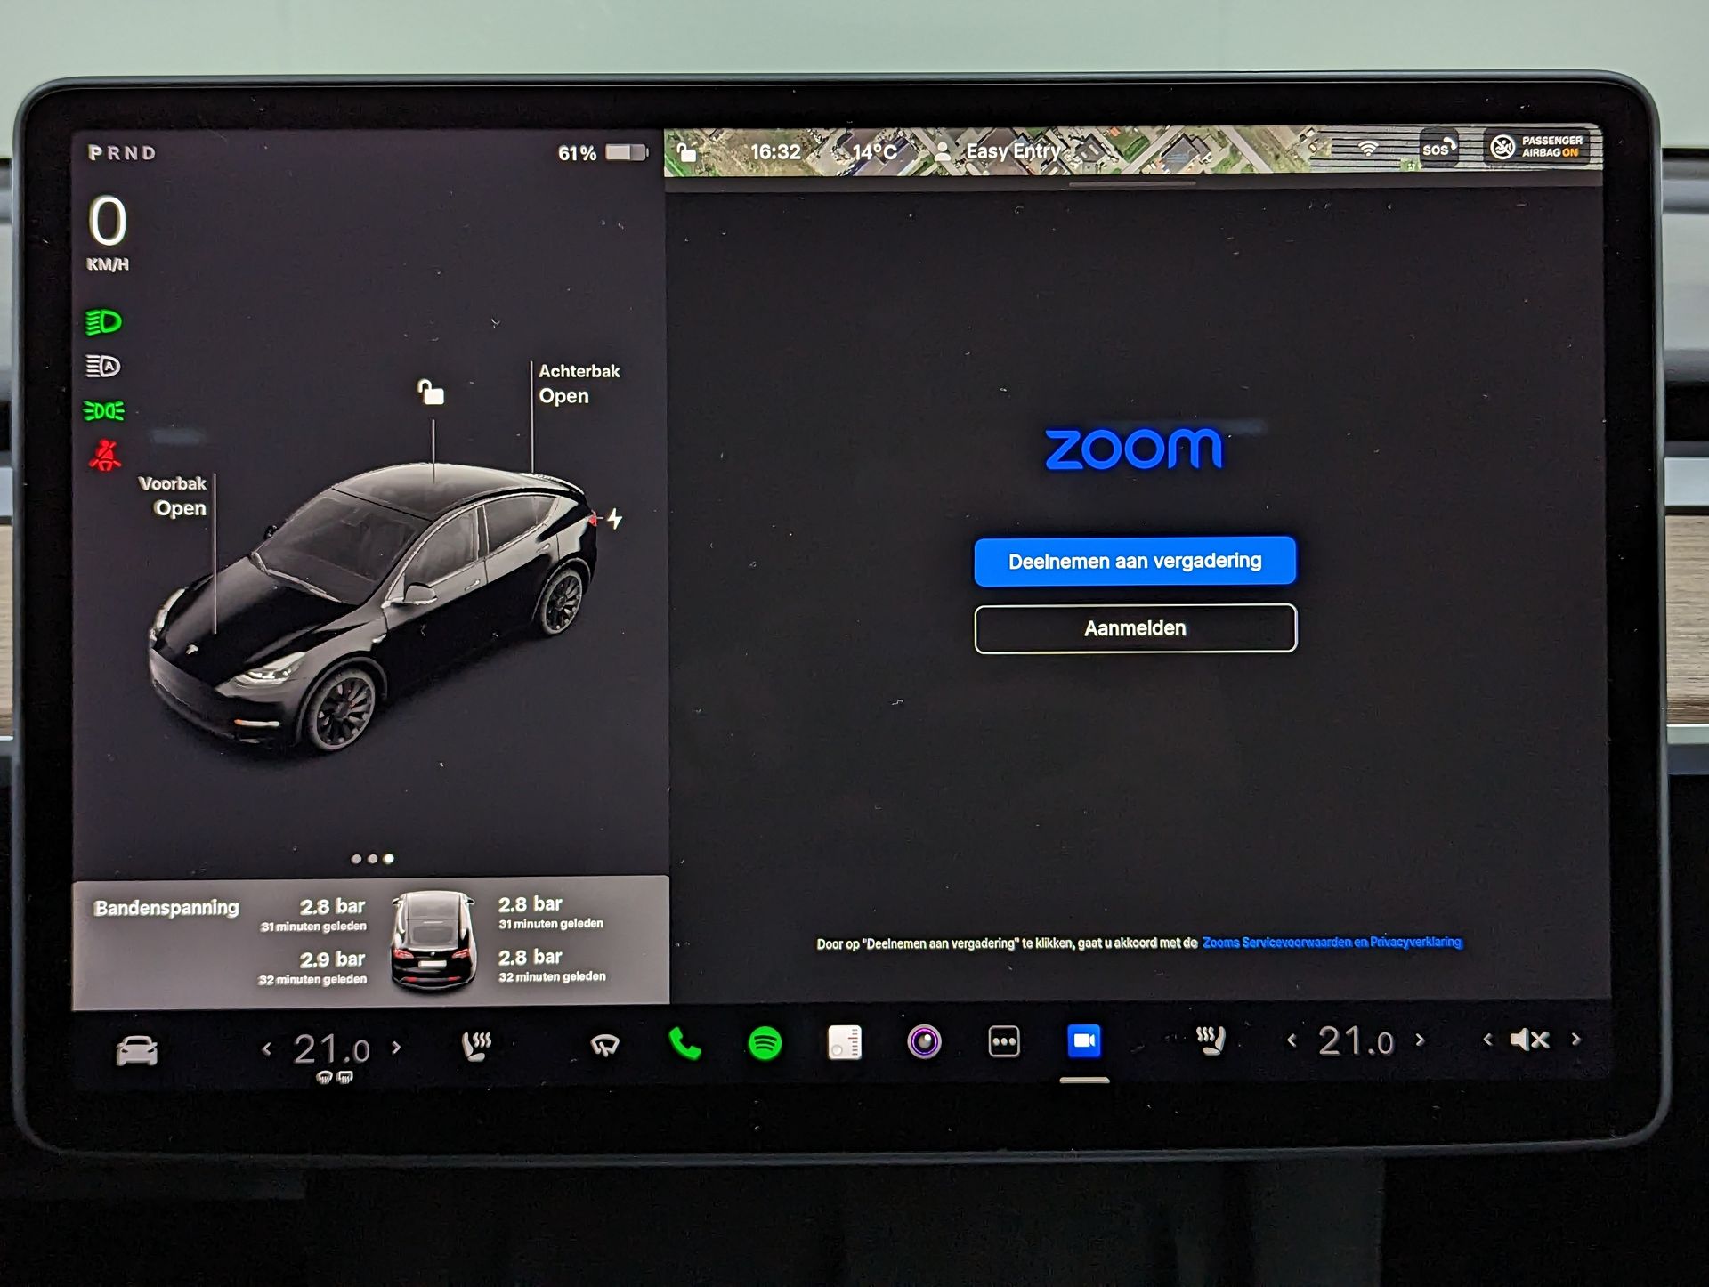Viewport: 1709px width, 1287px height.
Task: Open the Easy Entry driver profile
Action: (996, 151)
